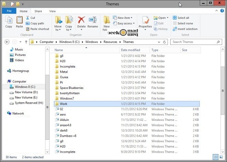Cut the selected items with scissors icon
The image size is (227, 162).
28,18
